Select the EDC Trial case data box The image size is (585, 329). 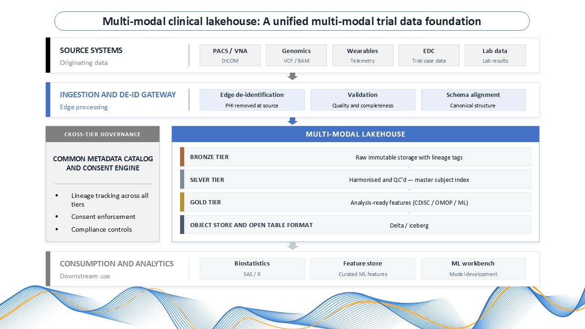pos(429,55)
